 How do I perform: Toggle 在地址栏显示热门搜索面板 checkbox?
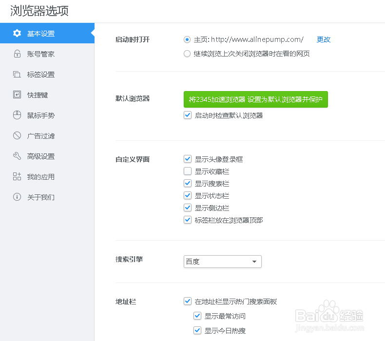188,301
